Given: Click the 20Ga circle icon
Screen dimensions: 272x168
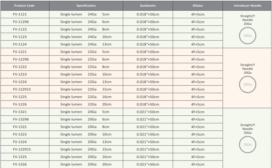Looking at the screenshot, I should [x=248, y=145].
